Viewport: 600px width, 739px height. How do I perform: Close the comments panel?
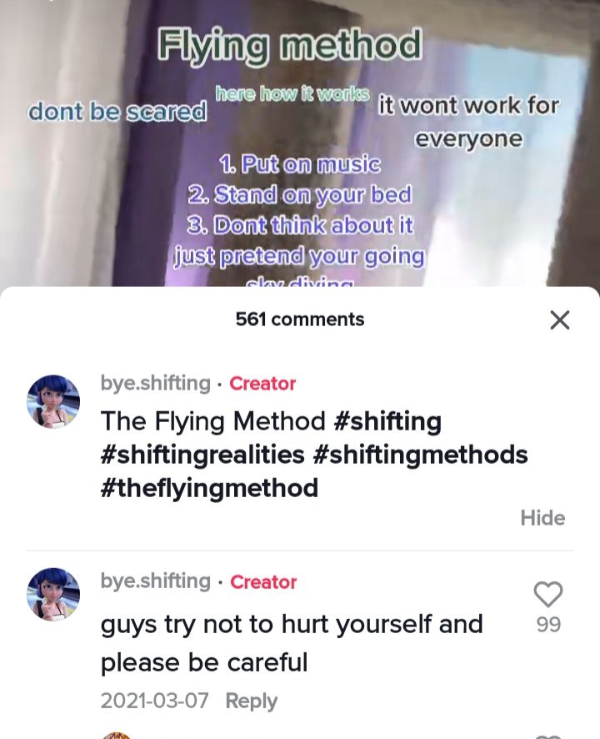(x=559, y=320)
